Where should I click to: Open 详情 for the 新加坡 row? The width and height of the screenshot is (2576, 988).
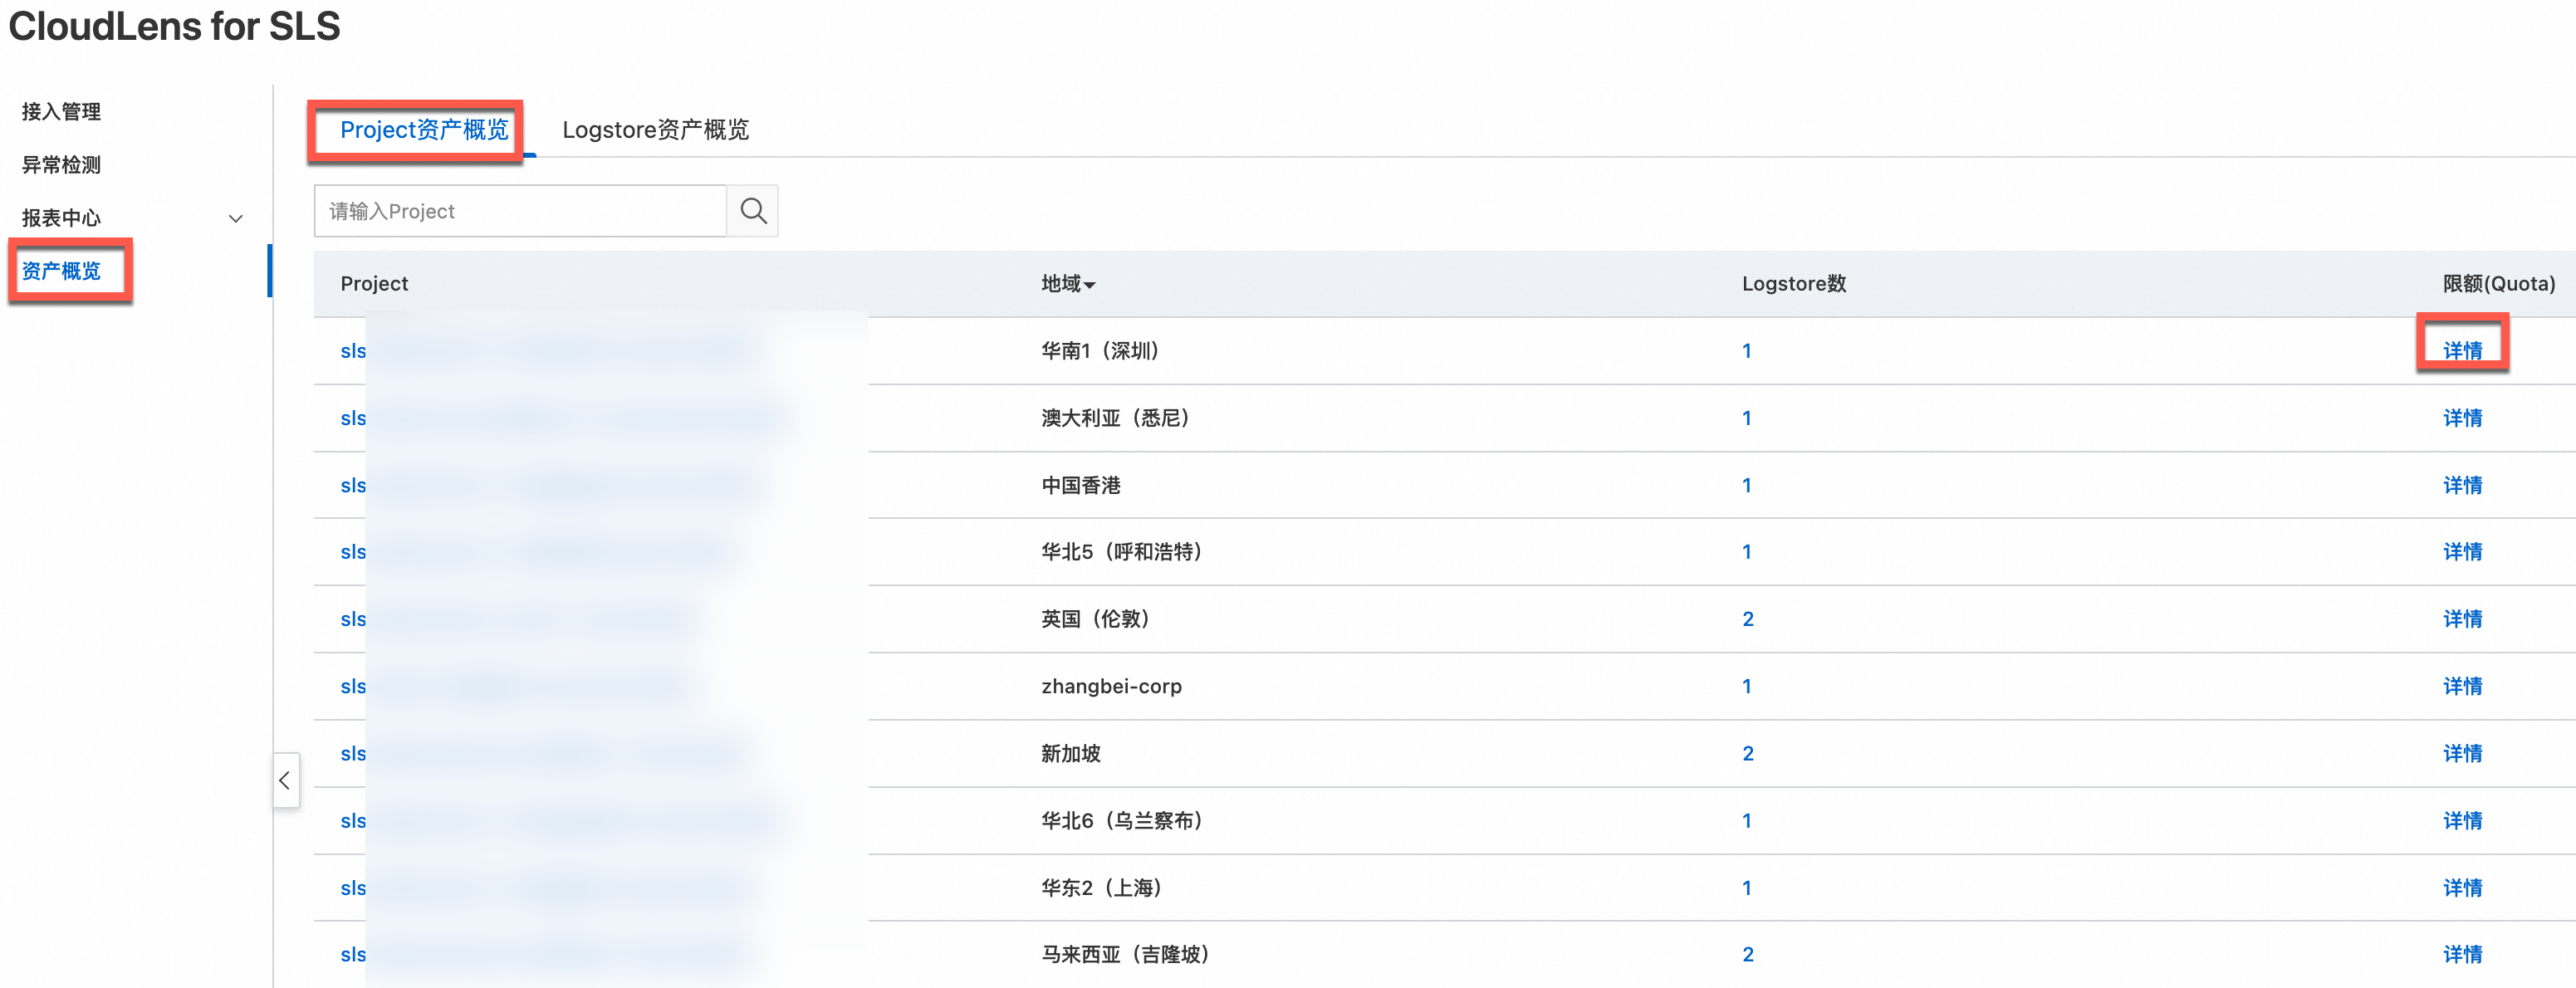pyautogui.click(x=2462, y=753)
